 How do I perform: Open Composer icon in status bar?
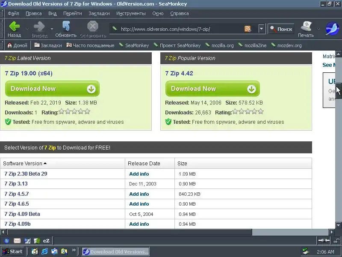coord(27,241)
